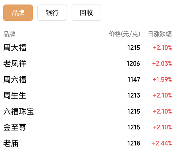The width and height of the screenshot is (177, 152).
Task: Open the 周大福 brand row
Action: coord(15,48)
